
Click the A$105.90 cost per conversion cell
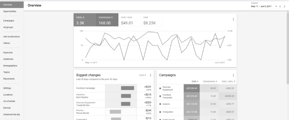(x=228, y=96)
